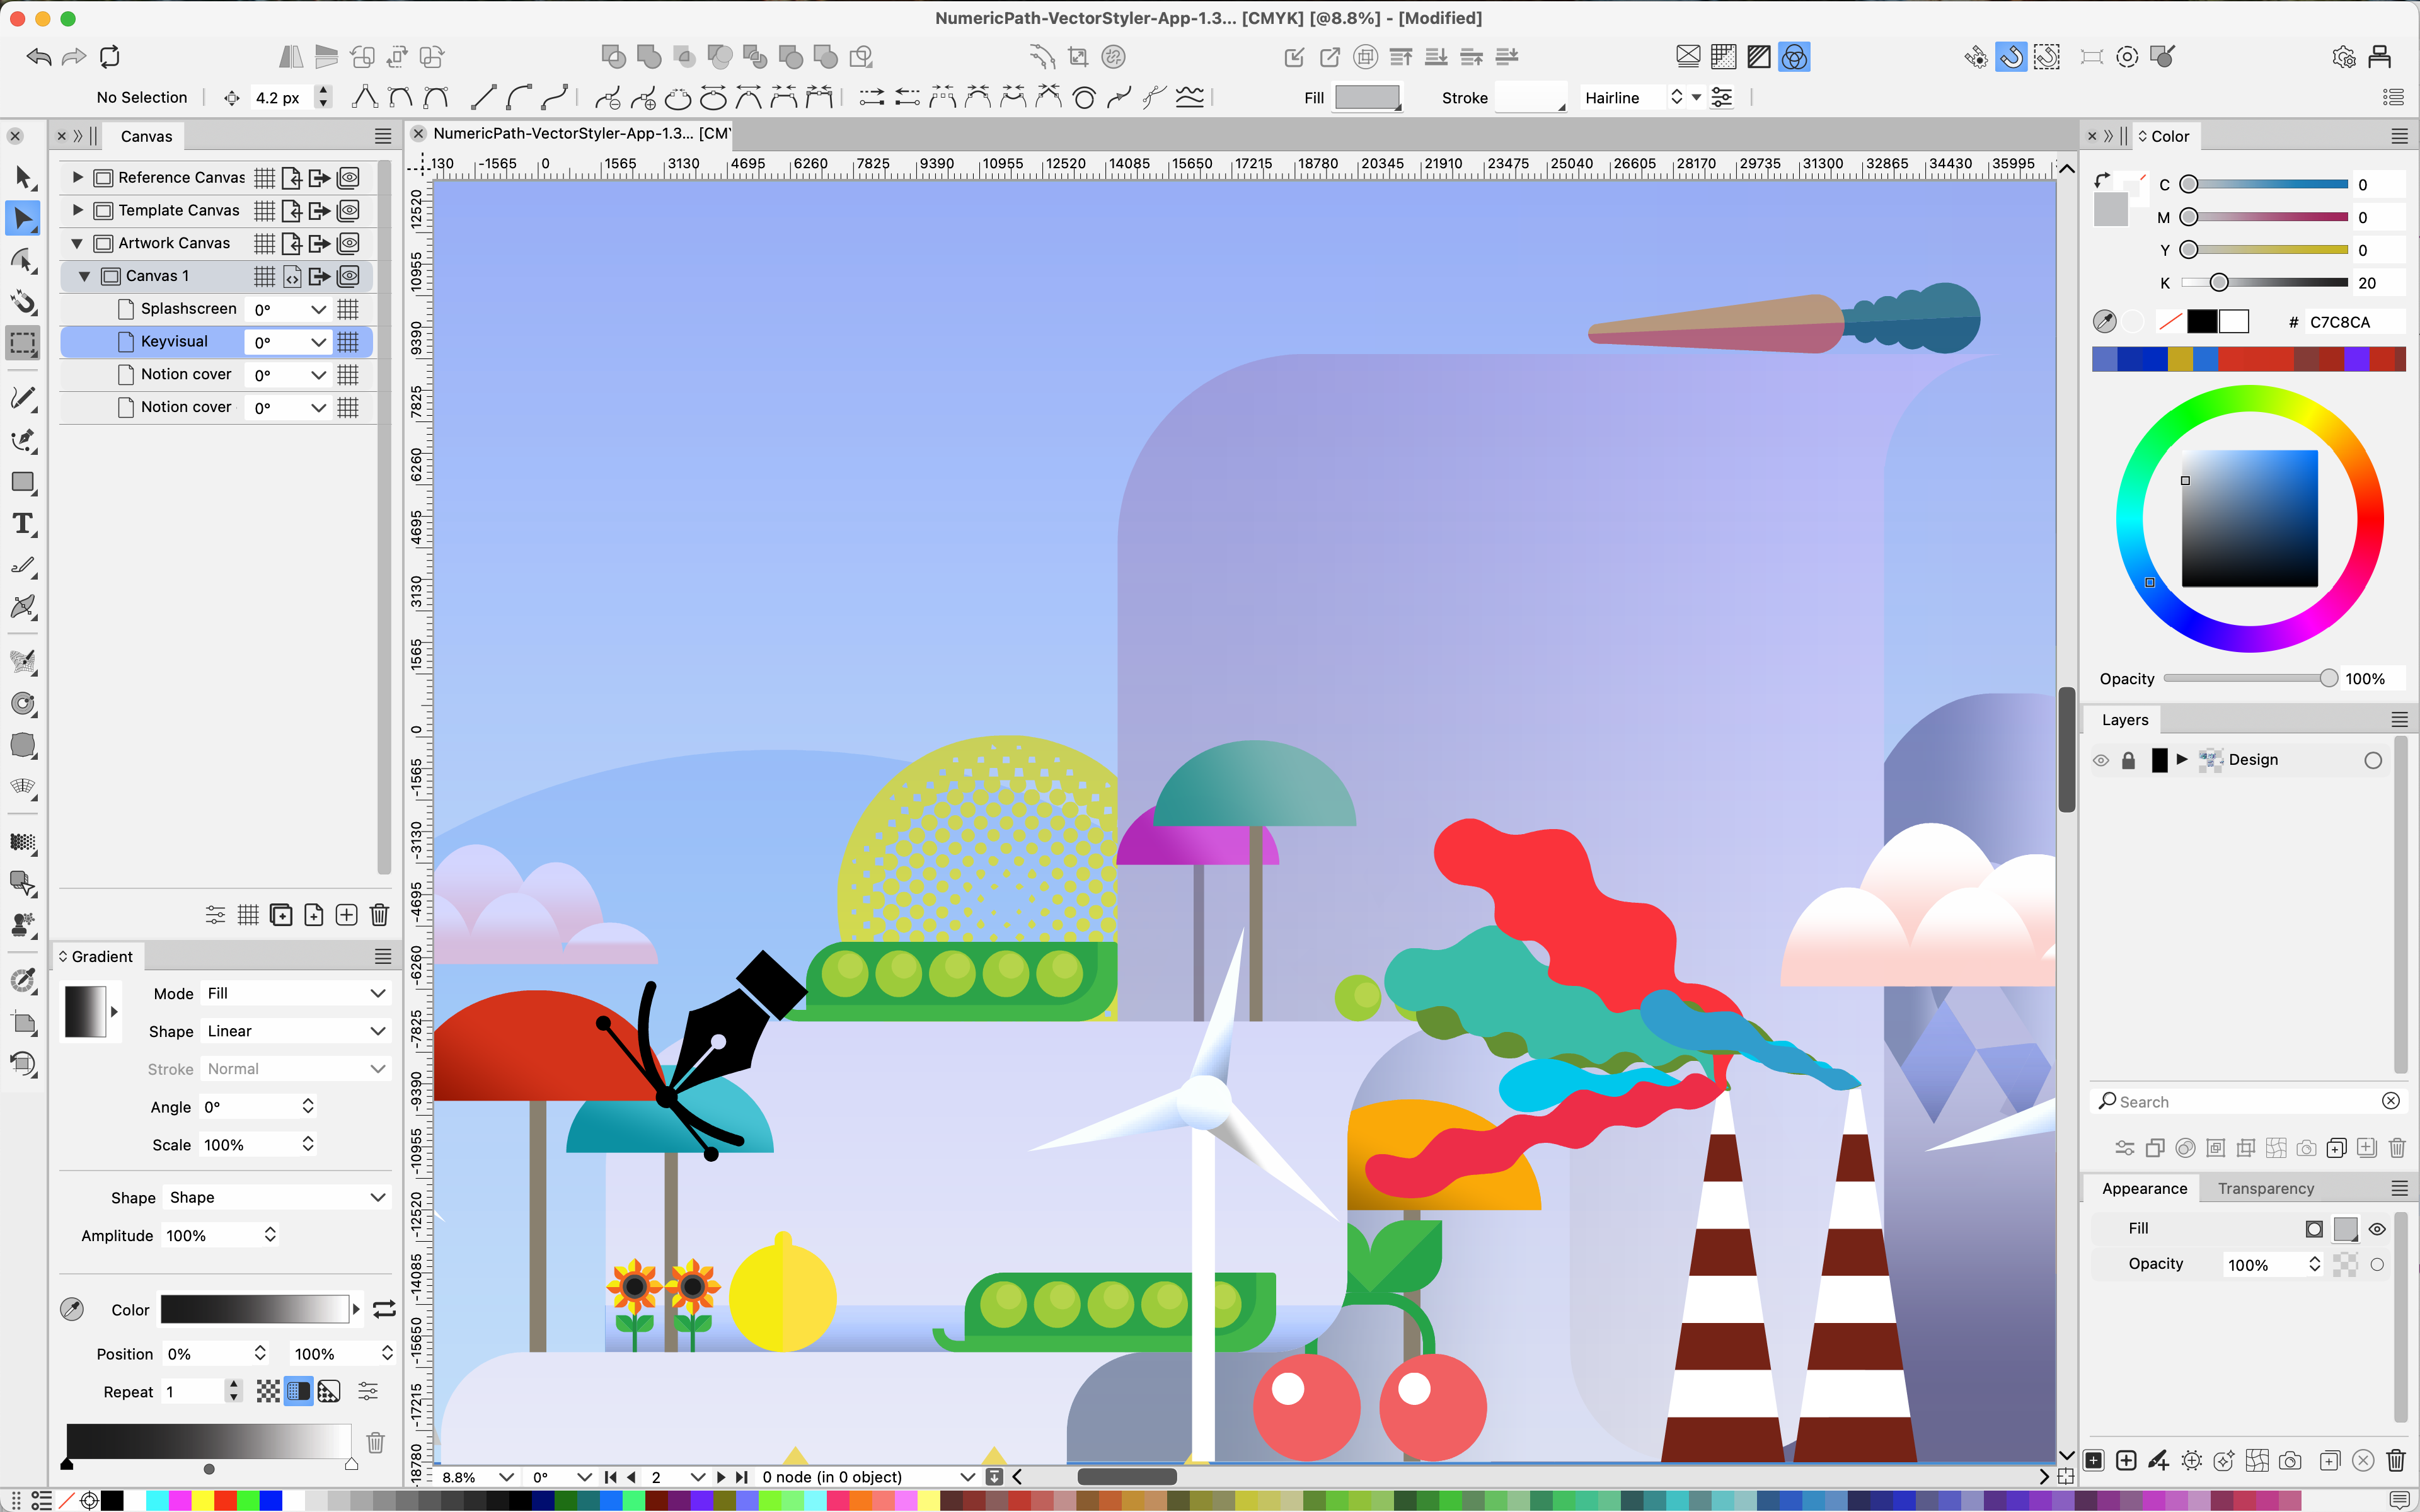Select the Rectangle shape tool
The image size is (2420, 1512).
pos(23,482)
